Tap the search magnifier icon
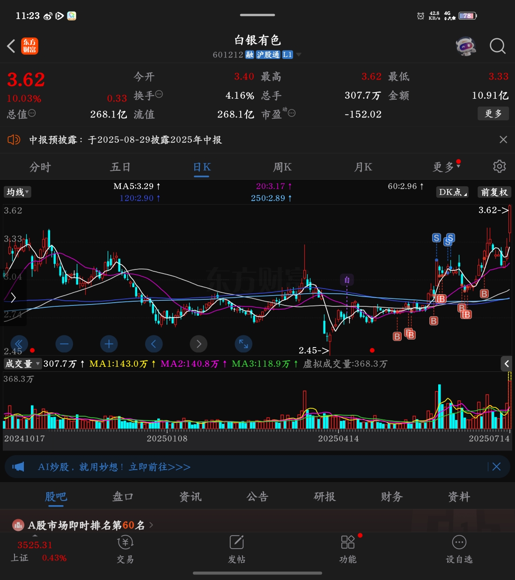515x580 pixels. point(497,46)
